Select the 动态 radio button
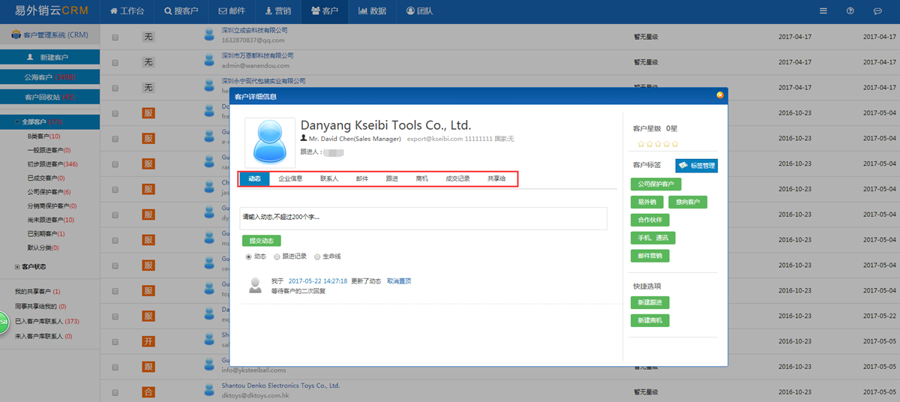This screenshot has width=900, height=402. 249,256
